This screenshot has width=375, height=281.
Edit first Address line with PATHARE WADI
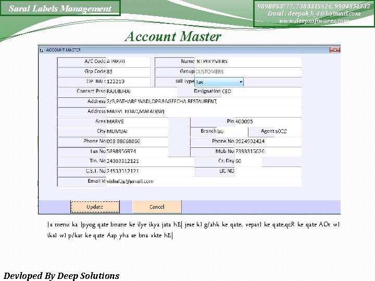204,101
